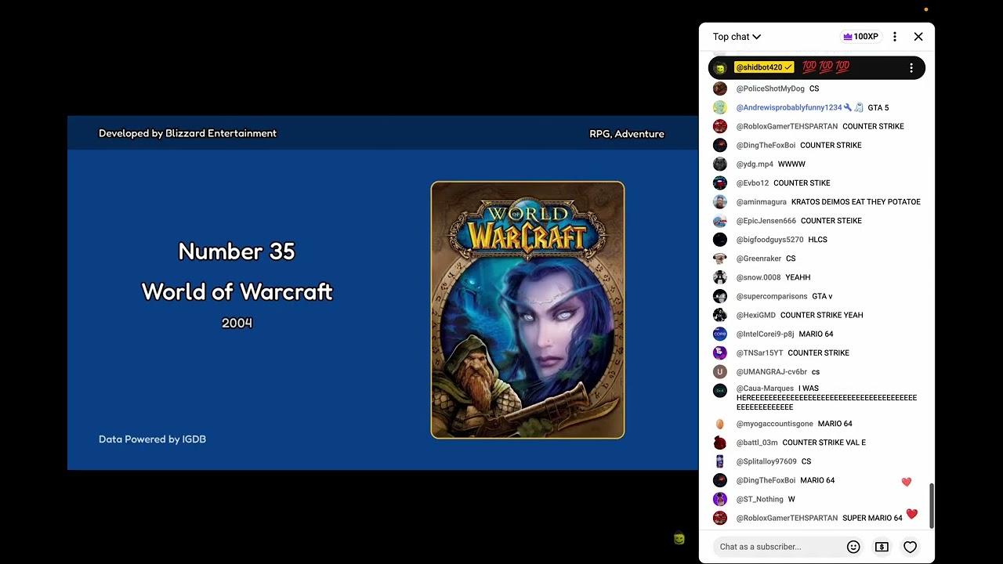Image resolution: width=1003 pixels, height=564 pixels.
Task: Click the 'RPG, Adventure' genre text
Action: pos(627,134)
